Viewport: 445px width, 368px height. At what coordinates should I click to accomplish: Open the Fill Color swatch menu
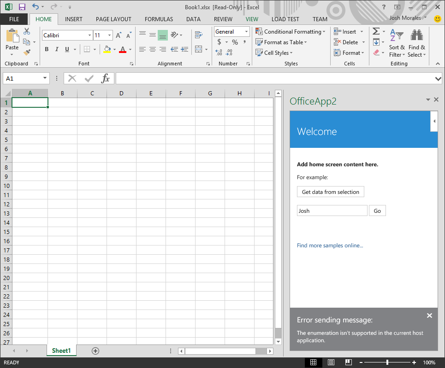click(107, 49)
